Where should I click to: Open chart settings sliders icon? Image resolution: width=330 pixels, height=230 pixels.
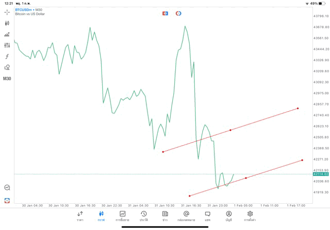tap(7, 45)
